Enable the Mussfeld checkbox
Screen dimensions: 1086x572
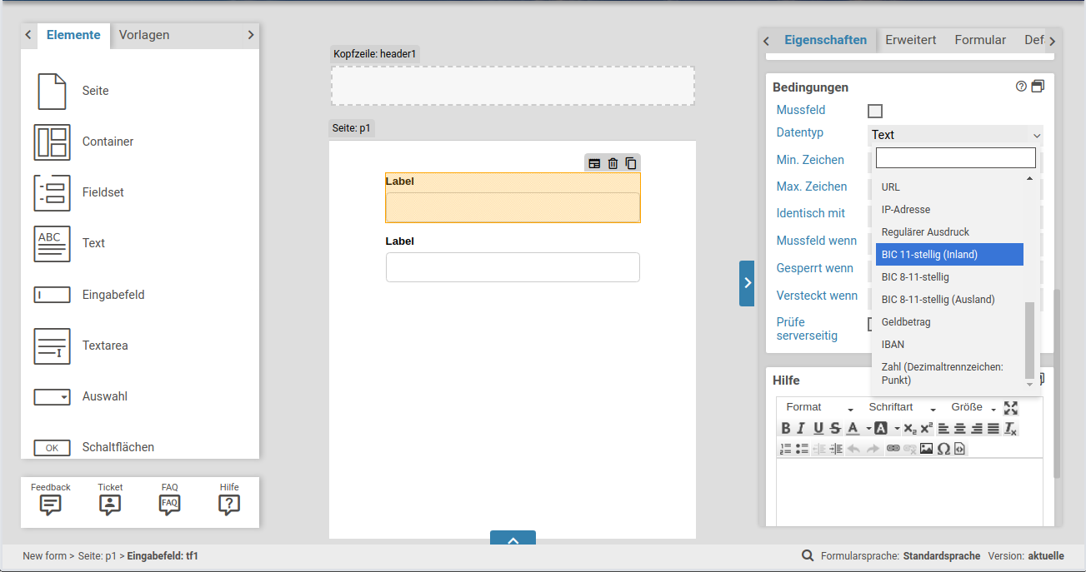(x=875, y=111)
